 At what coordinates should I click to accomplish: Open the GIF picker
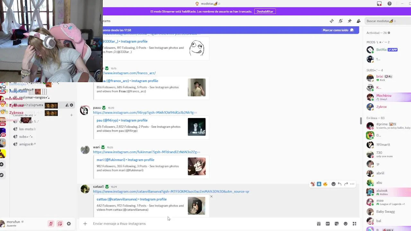click(x=328, y=224)
